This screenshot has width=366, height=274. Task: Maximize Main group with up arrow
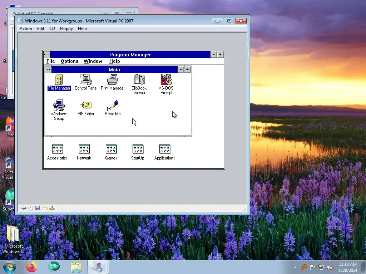(188, 70)
